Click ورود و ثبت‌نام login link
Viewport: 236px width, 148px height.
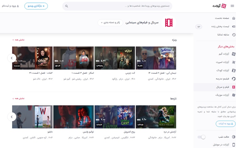click(x=10, y=6)
